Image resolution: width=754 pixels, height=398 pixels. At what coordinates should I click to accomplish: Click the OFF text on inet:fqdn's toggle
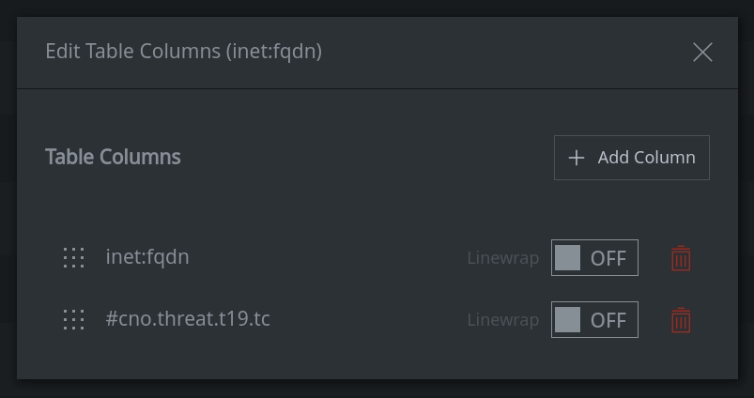pos(608,258)
